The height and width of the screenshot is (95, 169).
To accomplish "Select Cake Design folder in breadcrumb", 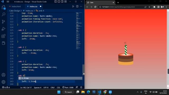I will pyautogui.click(x=15, y=11).
